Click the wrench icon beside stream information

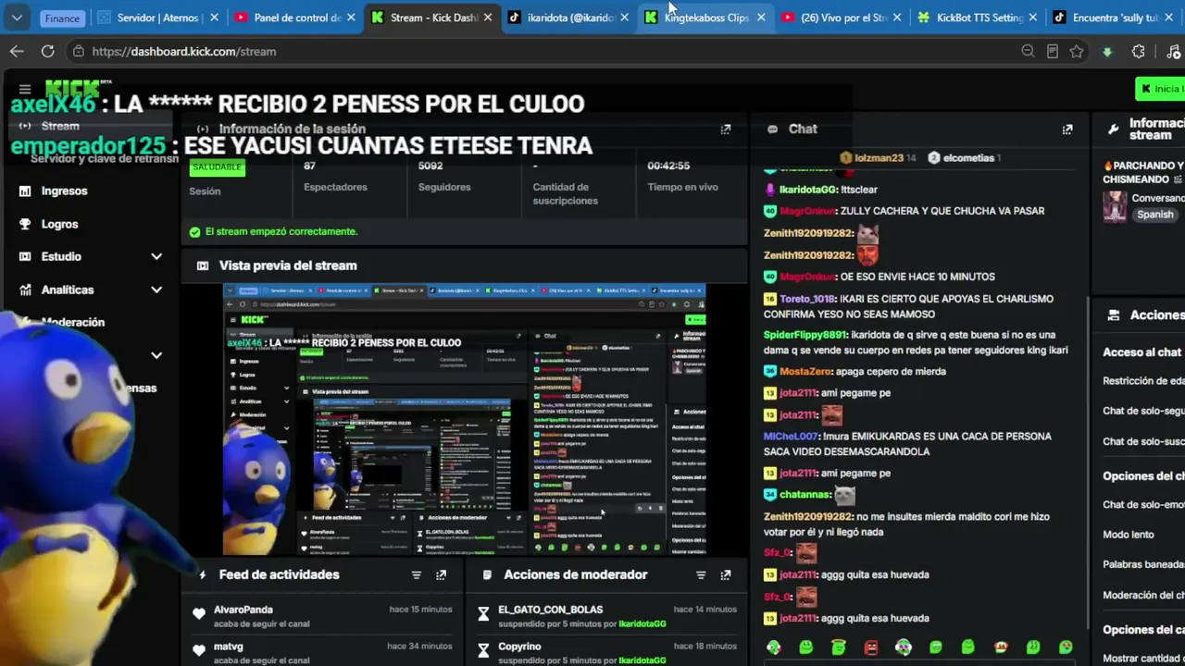[1113, 129]
